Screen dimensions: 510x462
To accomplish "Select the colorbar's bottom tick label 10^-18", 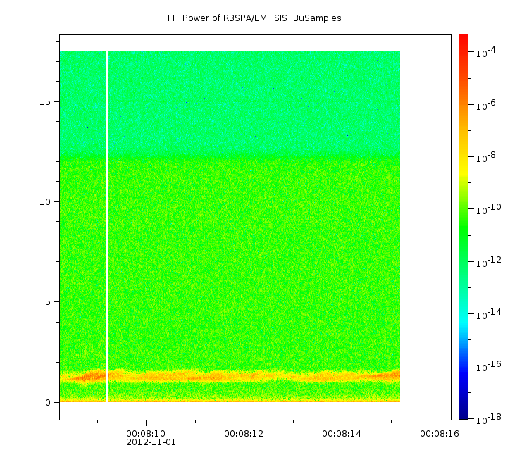I will pos(486,418).
